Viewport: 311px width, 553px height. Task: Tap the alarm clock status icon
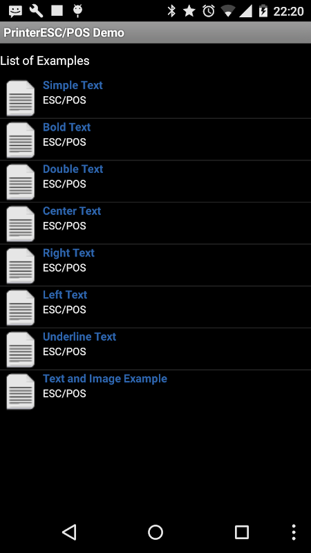point(209,11)
